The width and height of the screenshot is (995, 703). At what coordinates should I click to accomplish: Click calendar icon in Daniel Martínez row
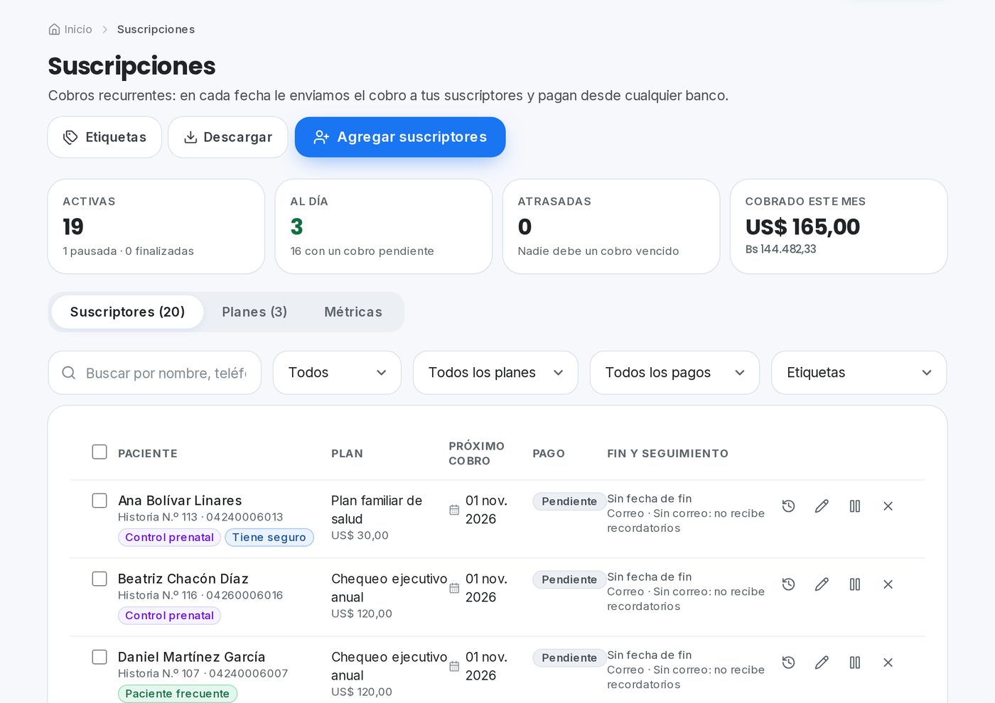pyautogui.click(x=454, y=666)
